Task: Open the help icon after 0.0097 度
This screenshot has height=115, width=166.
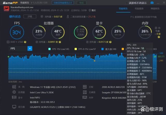Action: tap(60, 42)
